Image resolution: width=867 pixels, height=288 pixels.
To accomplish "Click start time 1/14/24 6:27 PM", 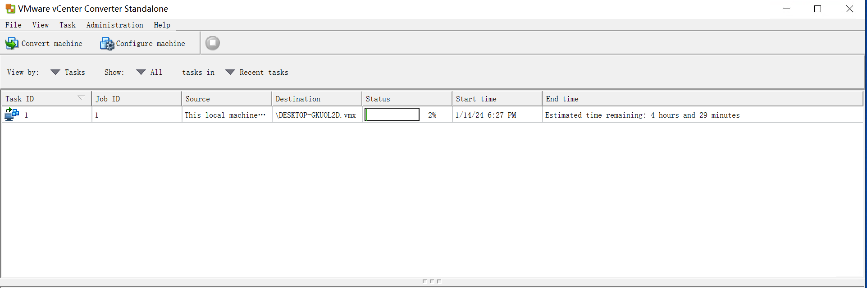I will tap(486, 115).
